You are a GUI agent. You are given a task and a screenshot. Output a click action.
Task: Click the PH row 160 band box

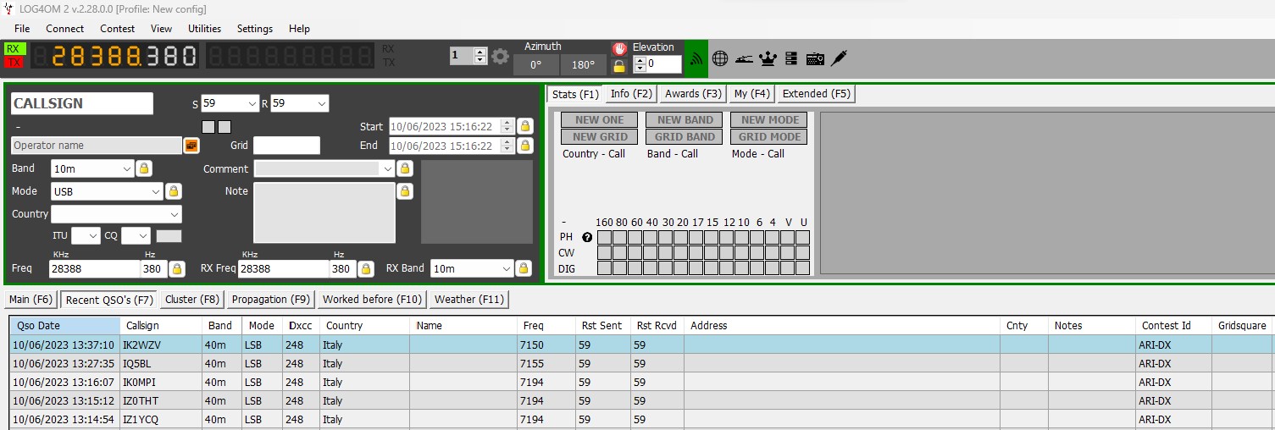coord(604,237)
